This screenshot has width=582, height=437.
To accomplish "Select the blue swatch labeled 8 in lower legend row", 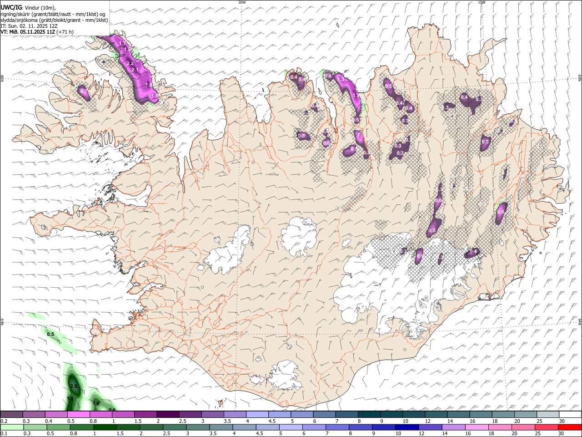I will 361,427.
